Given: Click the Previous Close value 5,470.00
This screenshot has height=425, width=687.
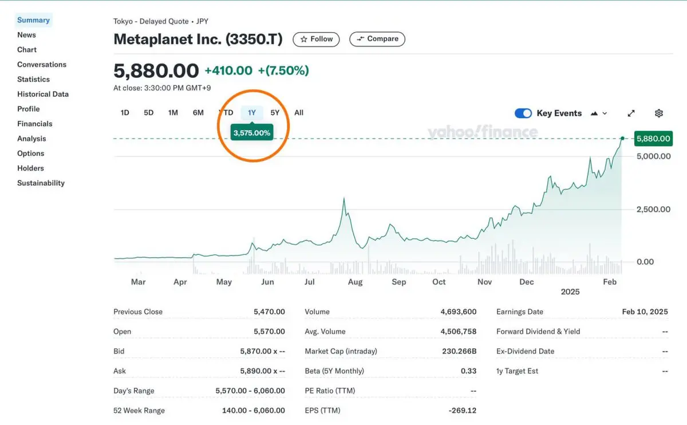Looking at the screenshot, I should click(269, 312).
